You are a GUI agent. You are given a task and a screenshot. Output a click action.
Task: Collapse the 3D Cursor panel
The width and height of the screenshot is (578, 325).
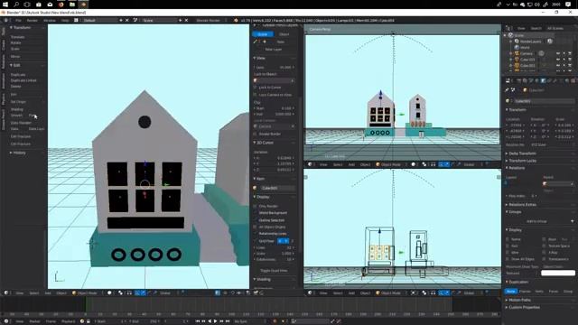pos(255,143)
